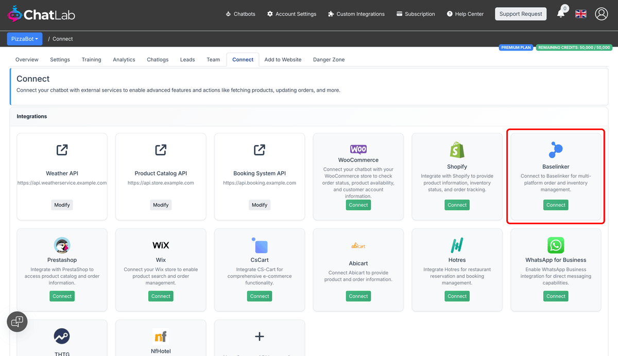618x356 pixels.
Task: Click the Shopify bag logo
Action: [457, 150]
